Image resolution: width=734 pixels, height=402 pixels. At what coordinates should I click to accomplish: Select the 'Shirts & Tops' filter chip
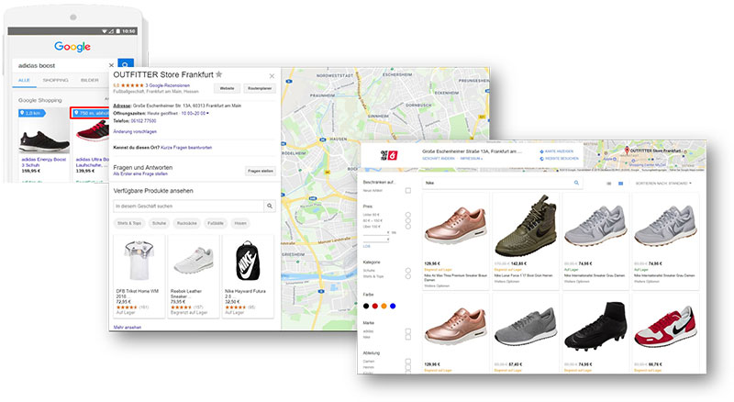pos(129,223)
